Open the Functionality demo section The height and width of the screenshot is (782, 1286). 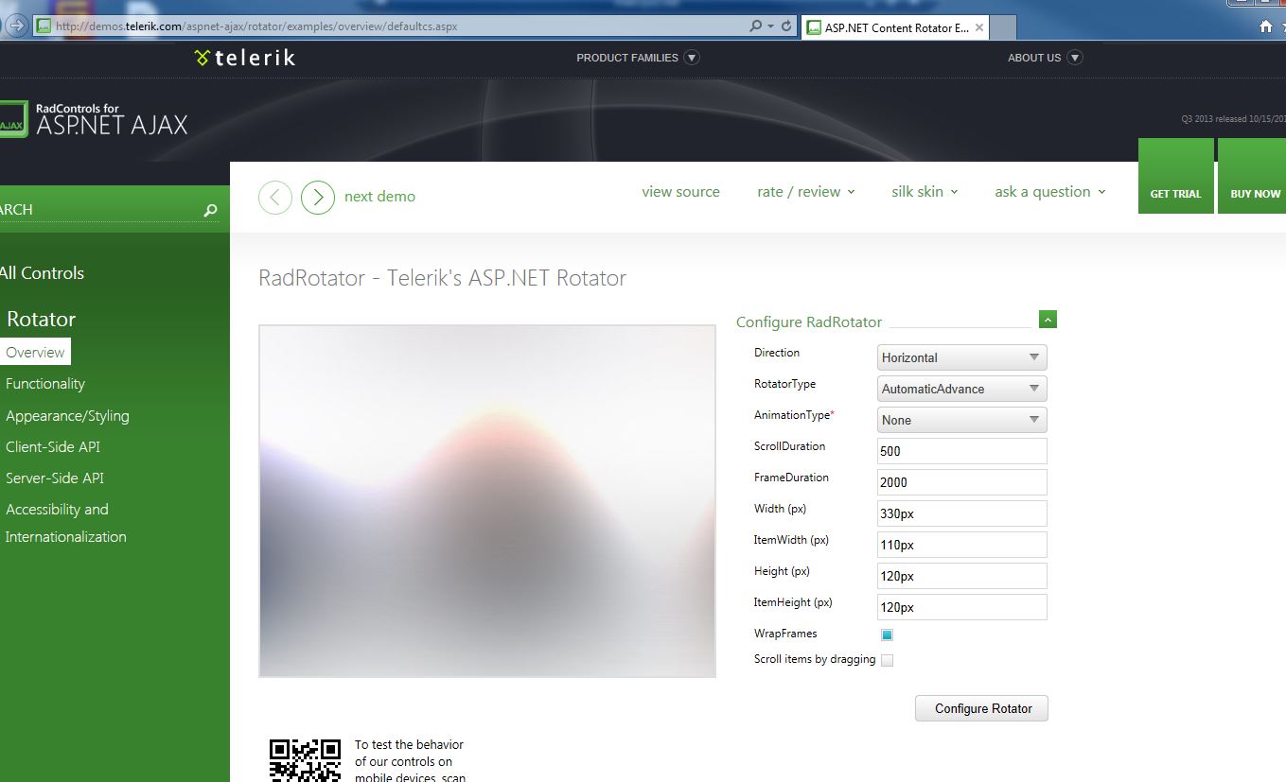(45, 384)
